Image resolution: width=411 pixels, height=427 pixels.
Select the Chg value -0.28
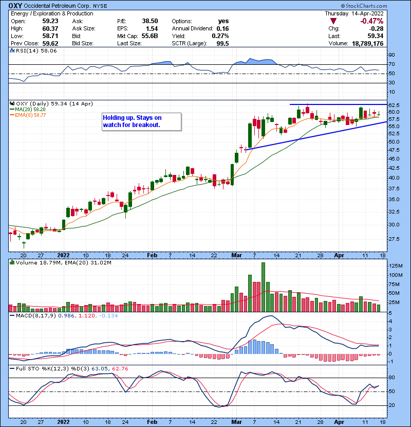tap(377, 29)
